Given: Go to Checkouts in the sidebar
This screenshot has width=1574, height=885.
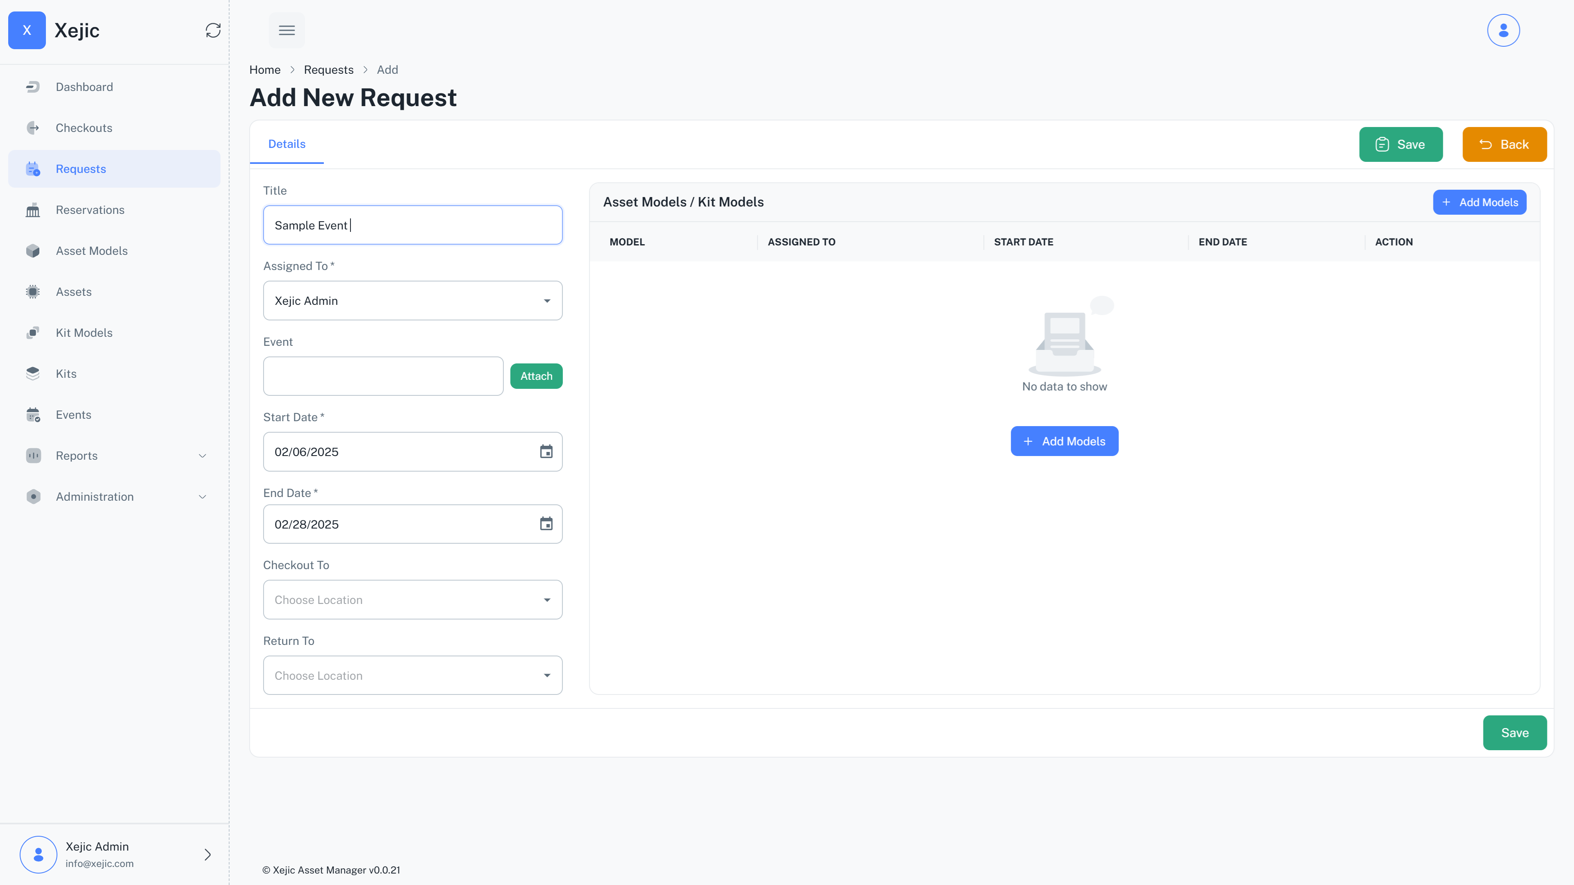Looking at the screenshot, I should (x=114, y=128).
